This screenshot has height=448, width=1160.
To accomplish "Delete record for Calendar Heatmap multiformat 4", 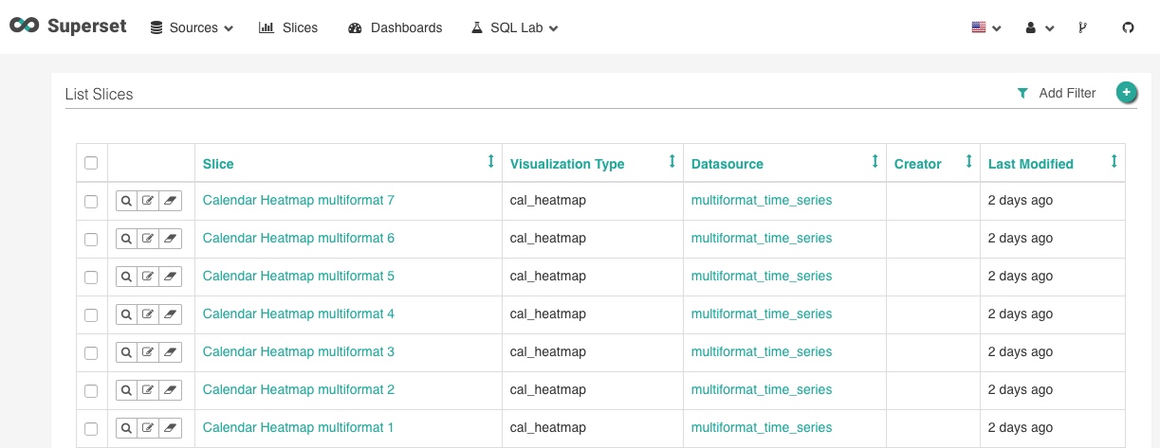I will click(171, 314).
